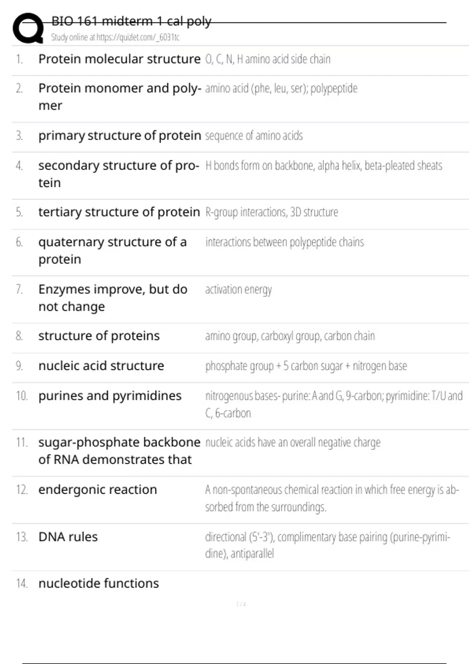Select the primary structure of protein term
This screenshot has width=469, height=664.
click(119, 136)
